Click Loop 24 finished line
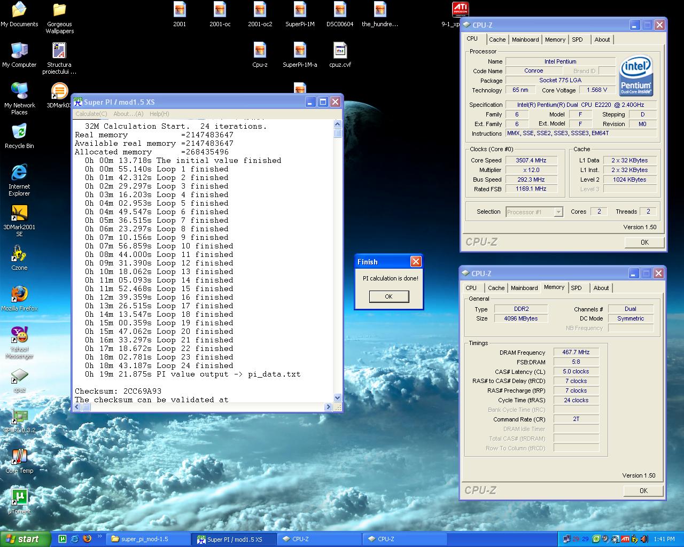The width and height of the screenshot is (684, 547). point(159,365)
